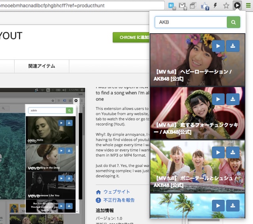Viewport: 253px width, 224px height.
Task: Play the 恋するフォーチュンクッキー video
Action: 218,99
